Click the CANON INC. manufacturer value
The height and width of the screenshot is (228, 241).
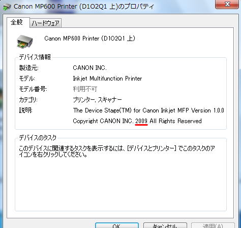pos(89,68)
